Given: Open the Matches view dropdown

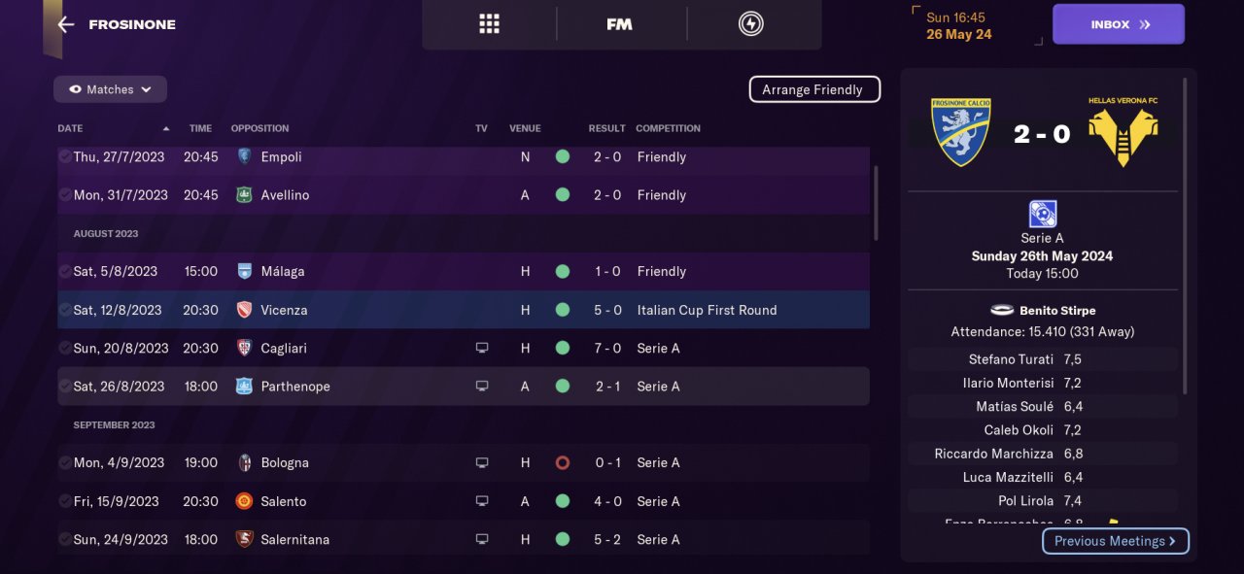Looking at the screenshot, I should coord(110,89).
